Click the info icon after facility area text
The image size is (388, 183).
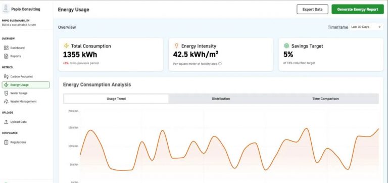pos(220,64)
